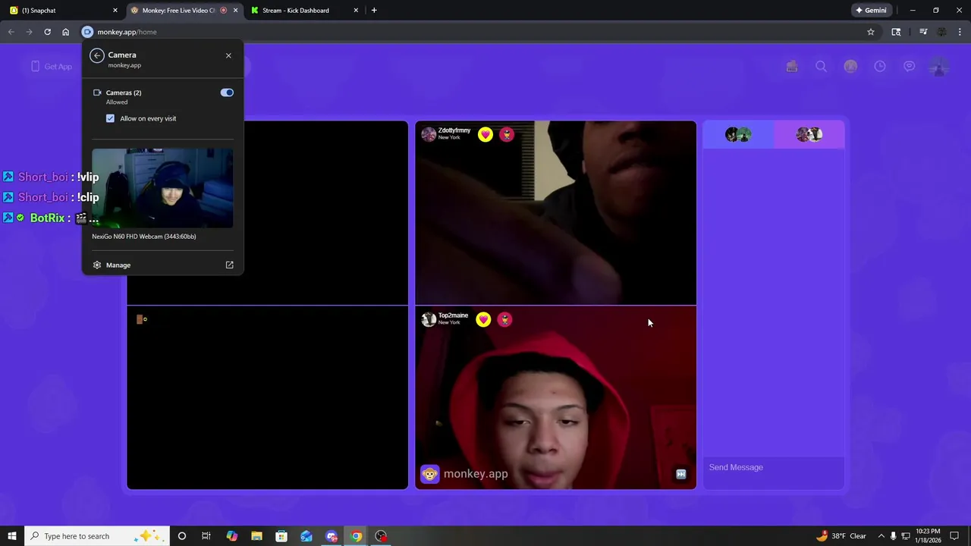Open weather widget showing 38°F Clear
Viewport: 971px width, 546px height.
pos(841,536)
